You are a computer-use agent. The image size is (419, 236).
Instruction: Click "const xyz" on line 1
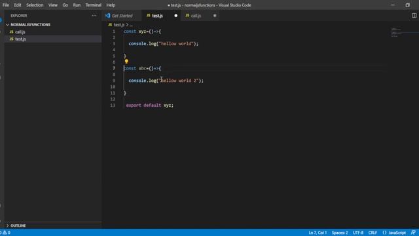(135, 31)
